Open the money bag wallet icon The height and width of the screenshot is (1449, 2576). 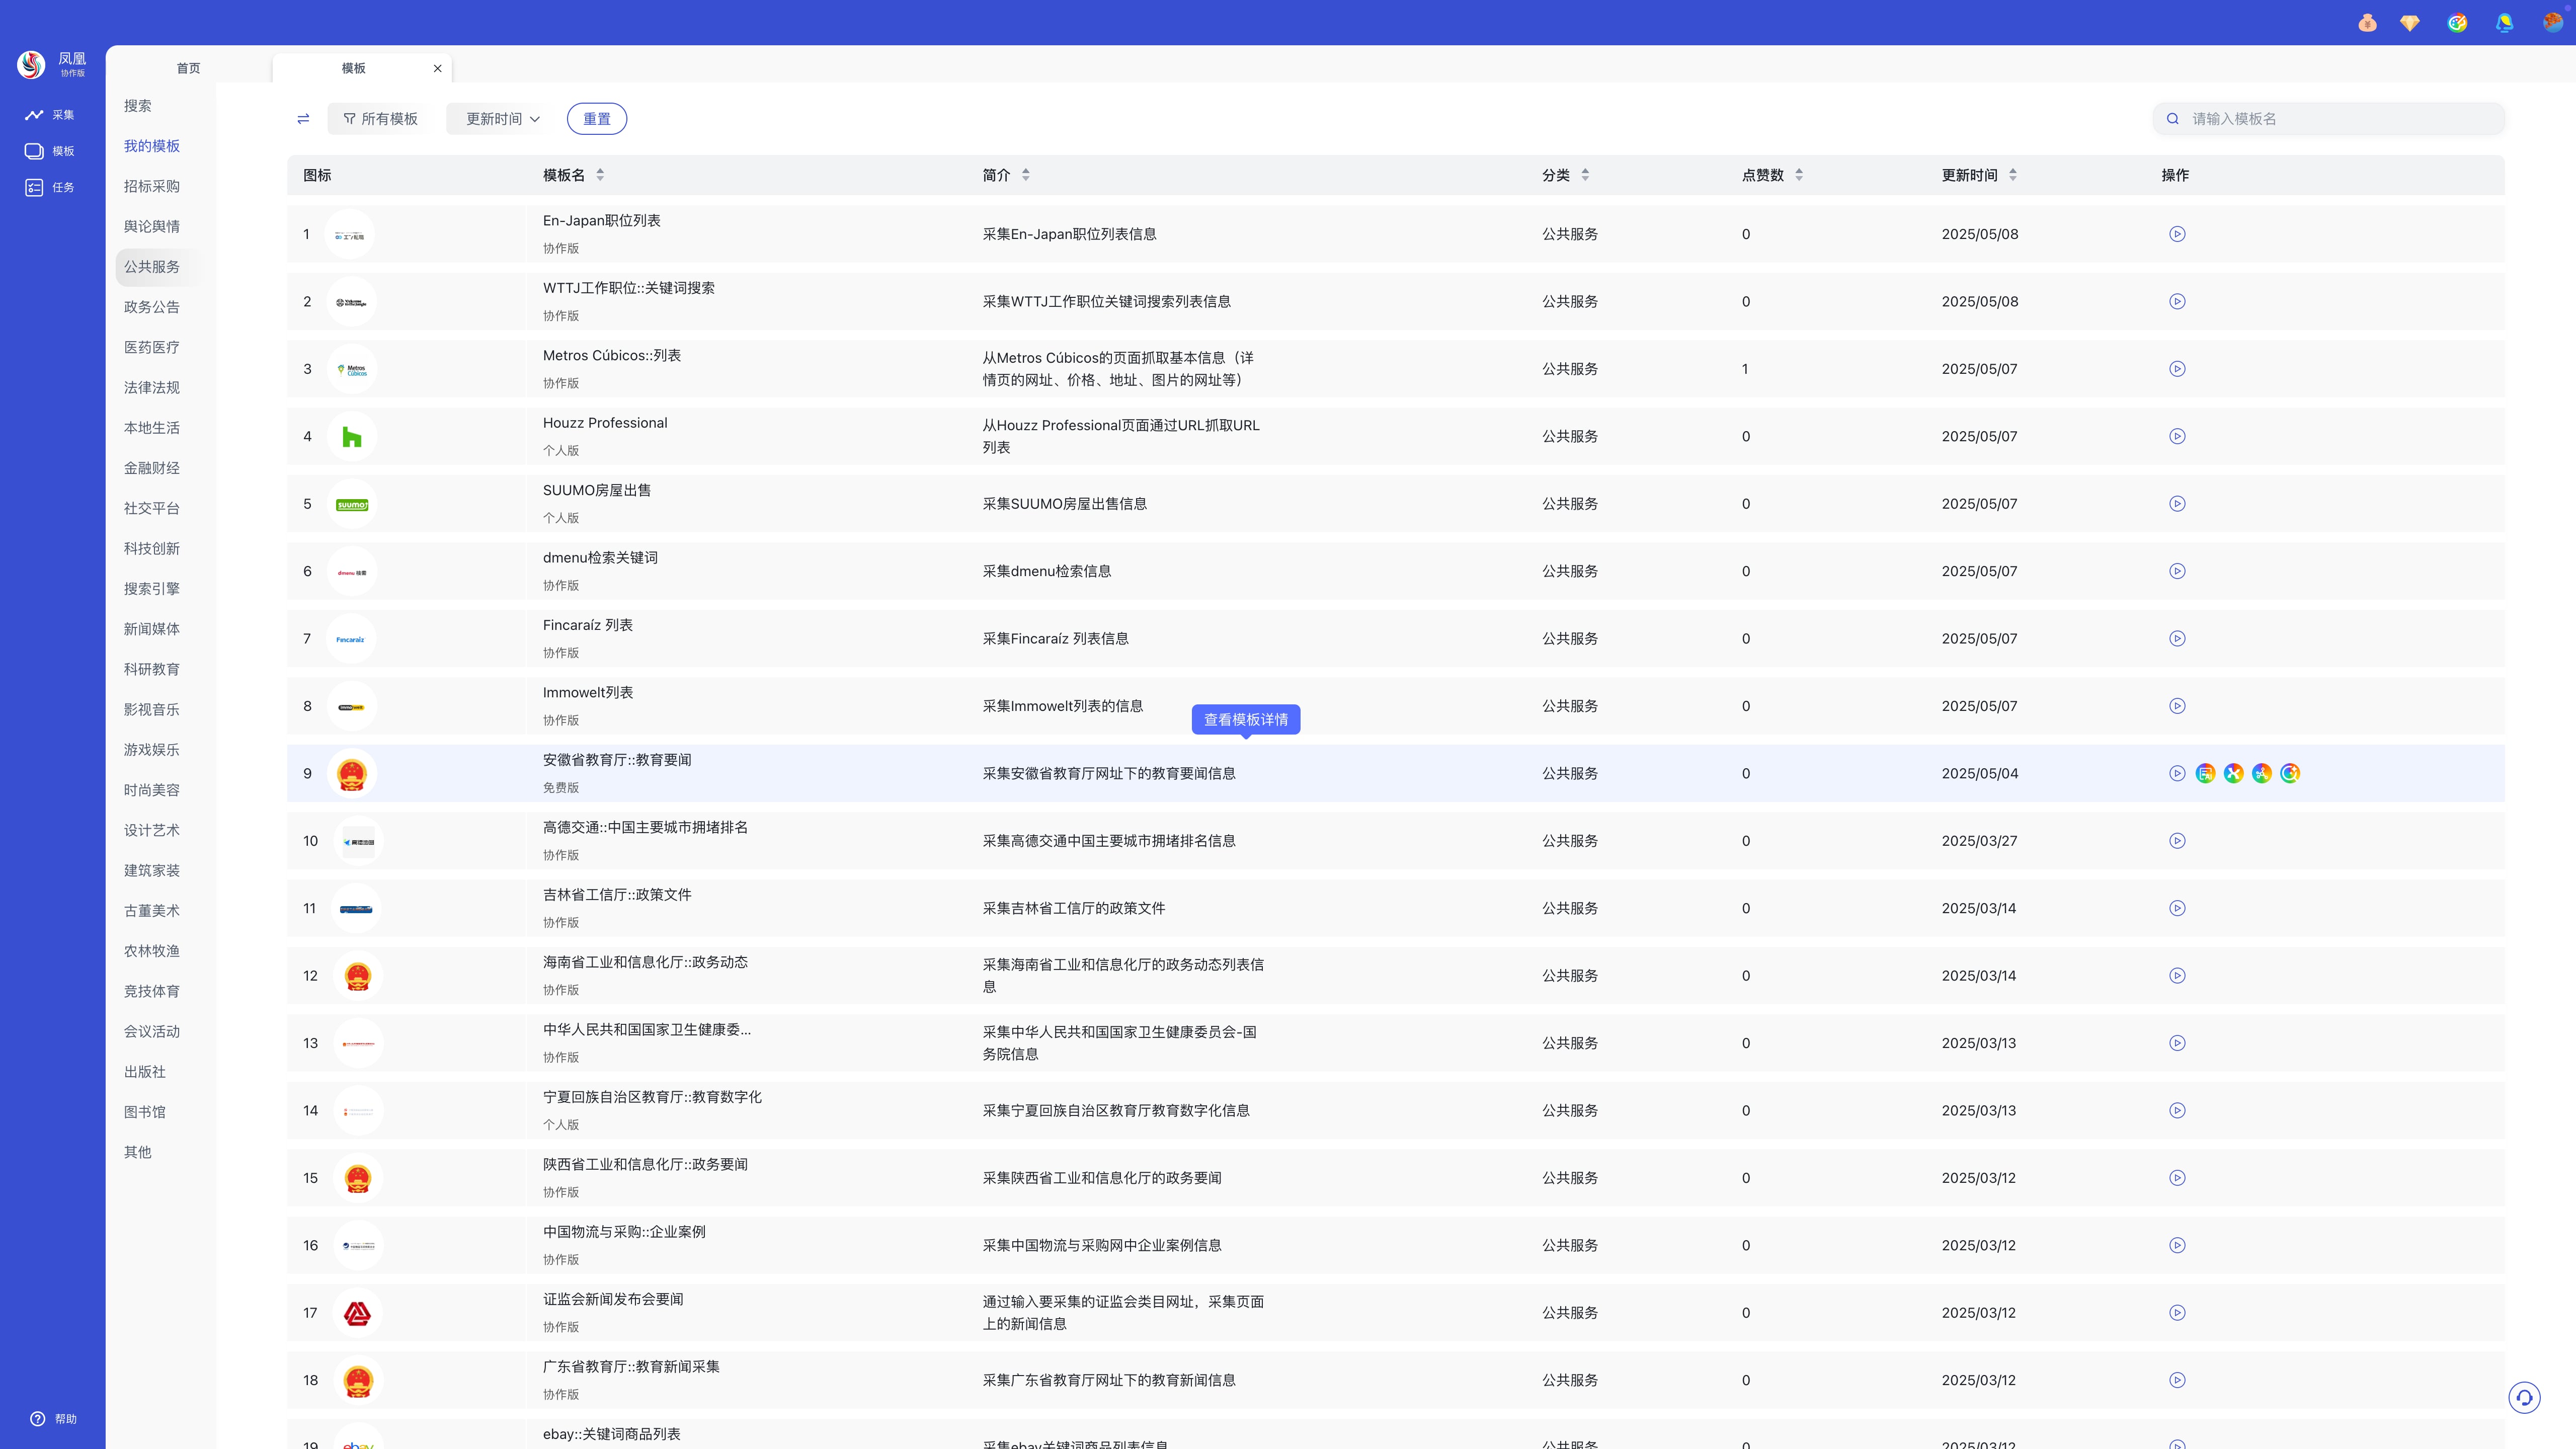(2367, 23)
